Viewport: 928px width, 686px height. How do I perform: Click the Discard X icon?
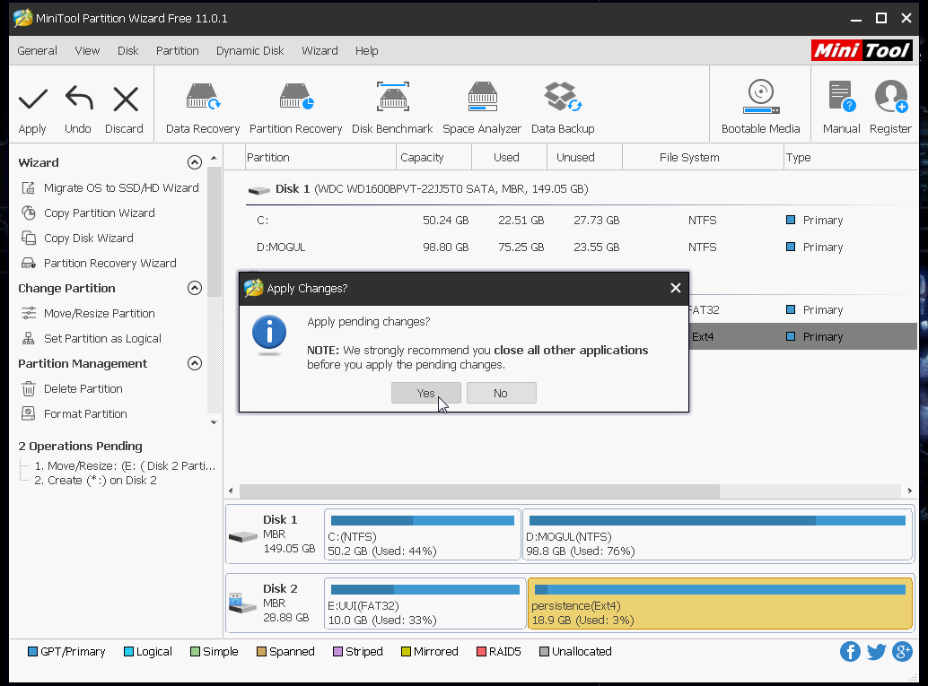(x=126, y=100)
